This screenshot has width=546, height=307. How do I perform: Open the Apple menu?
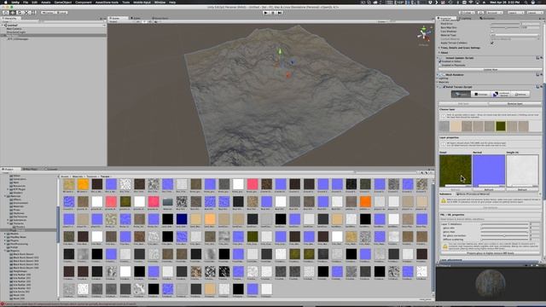tap(5, 2)
